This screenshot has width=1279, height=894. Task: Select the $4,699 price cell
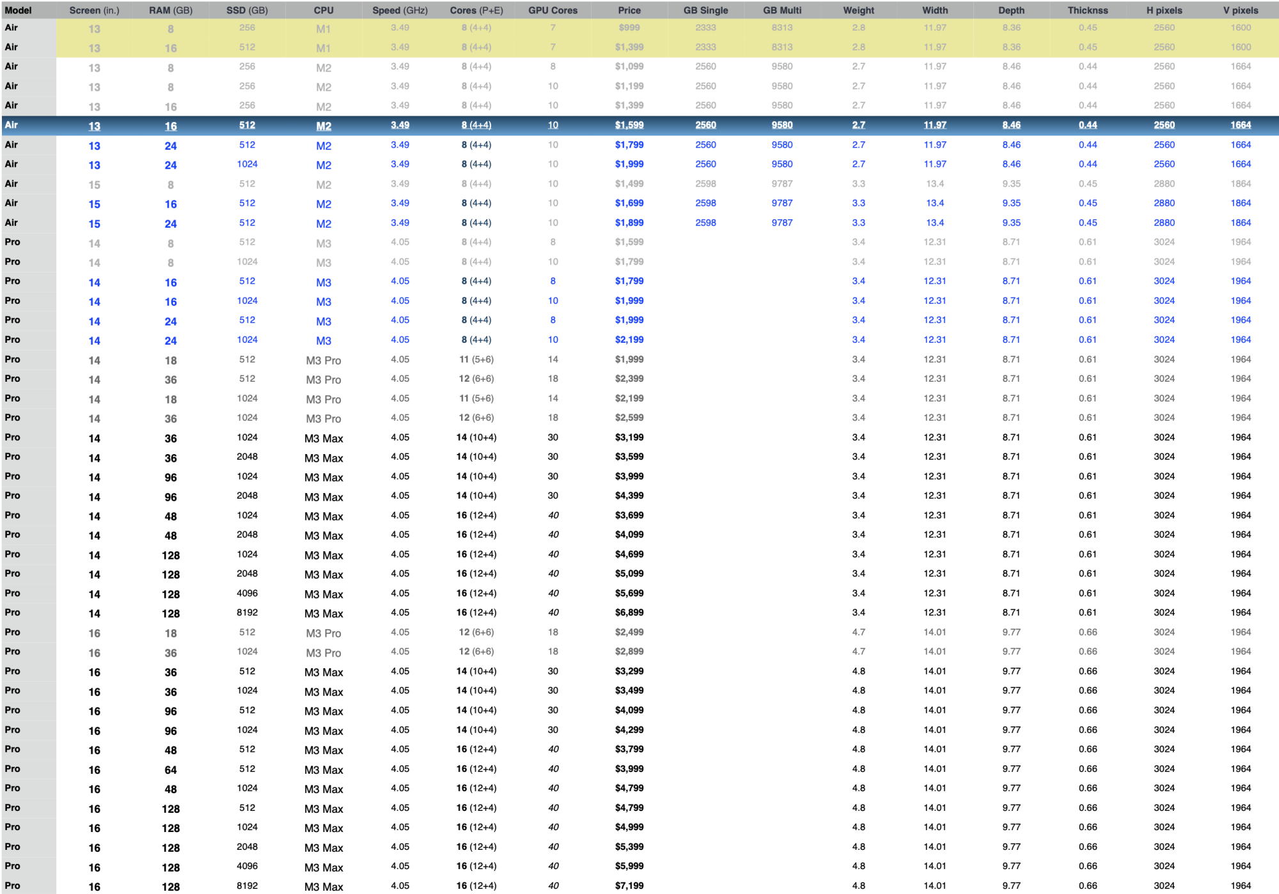coord(629,554)
